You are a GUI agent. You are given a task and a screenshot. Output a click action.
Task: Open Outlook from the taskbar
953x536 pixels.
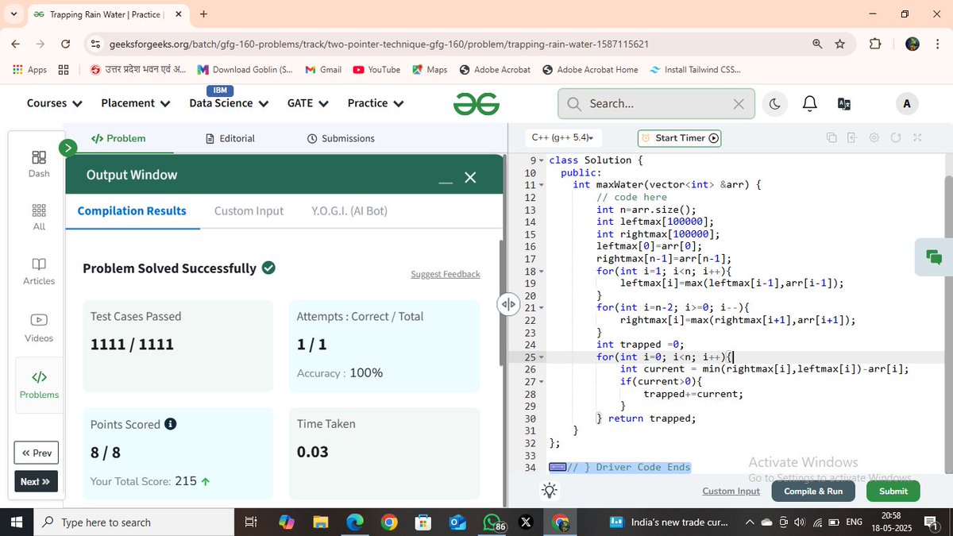pyautogui.click(x=457, y=522)
